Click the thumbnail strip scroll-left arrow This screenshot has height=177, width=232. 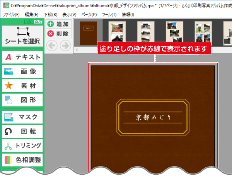point(77,50)
